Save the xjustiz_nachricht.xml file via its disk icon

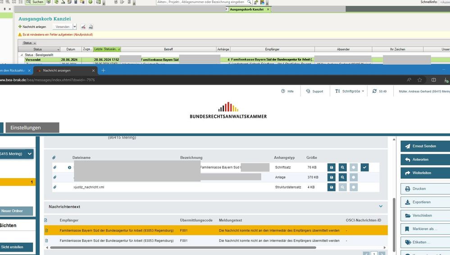[331, 187]
